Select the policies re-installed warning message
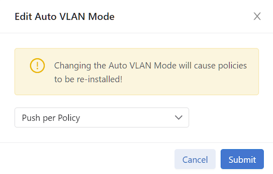Screen dimensions: 273x174 (150, 72)
